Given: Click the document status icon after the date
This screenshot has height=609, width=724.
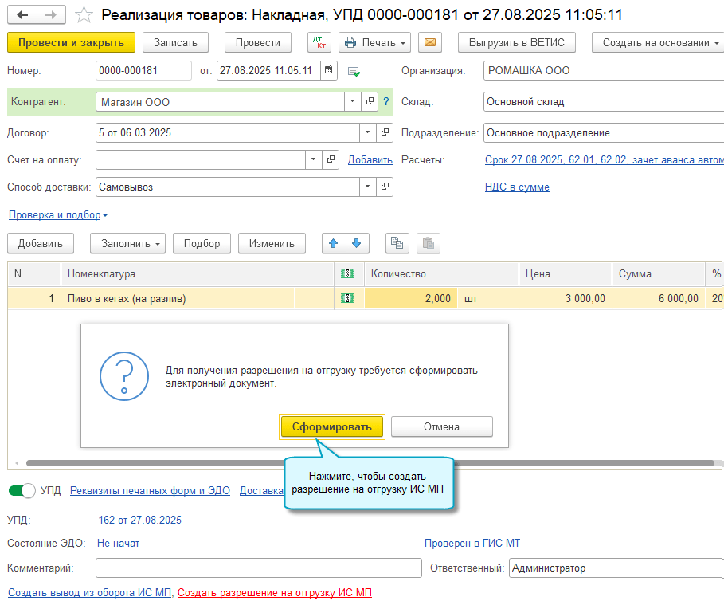Looking at the screenshot, I should (x=354, y=71).
